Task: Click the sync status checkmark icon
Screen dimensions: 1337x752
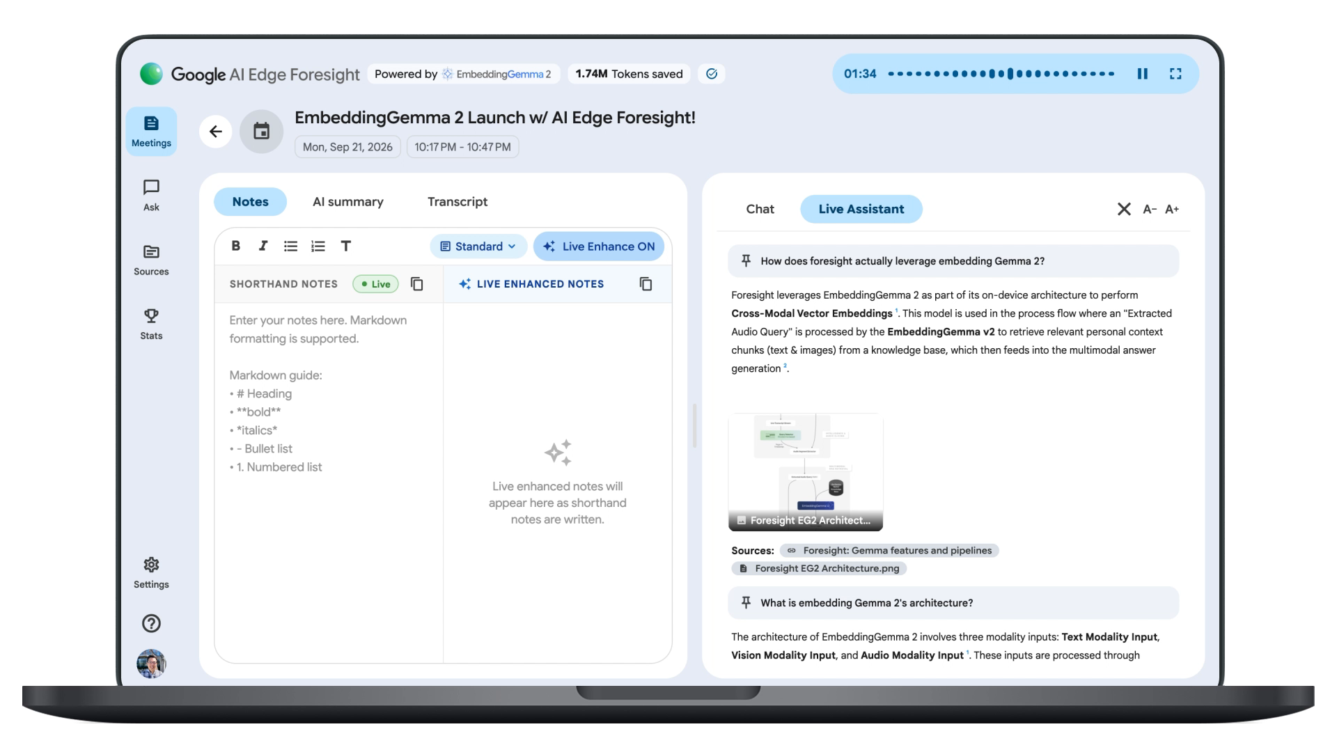Action: pos(712,74)
